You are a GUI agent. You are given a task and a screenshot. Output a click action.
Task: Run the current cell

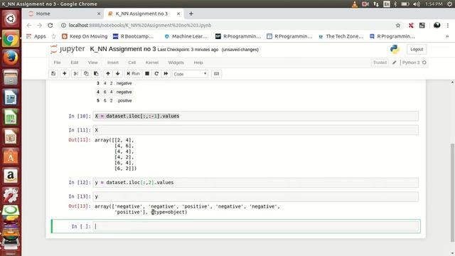coord(133,74)
